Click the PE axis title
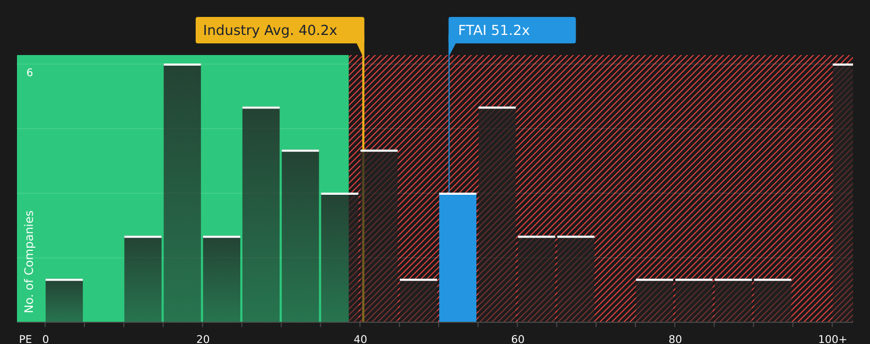Screen dimensions: 870x344 [25, 339]
